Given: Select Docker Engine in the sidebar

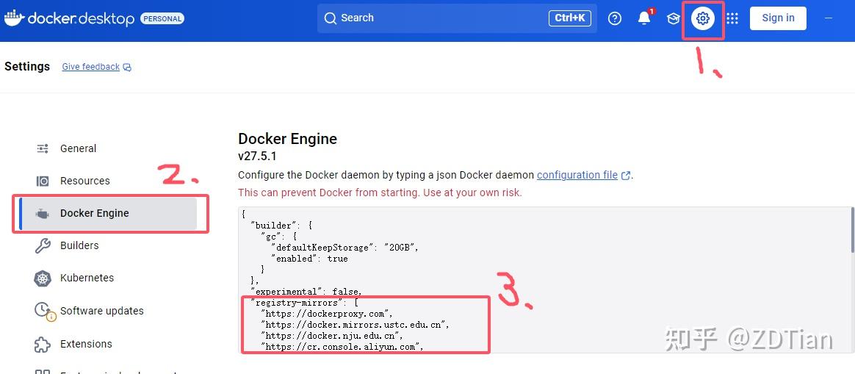Looking at the screenshot, I should click(x=94, y=213).
